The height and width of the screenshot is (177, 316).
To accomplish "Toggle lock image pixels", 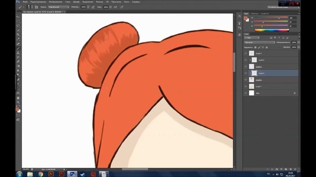I will (259, 47).
